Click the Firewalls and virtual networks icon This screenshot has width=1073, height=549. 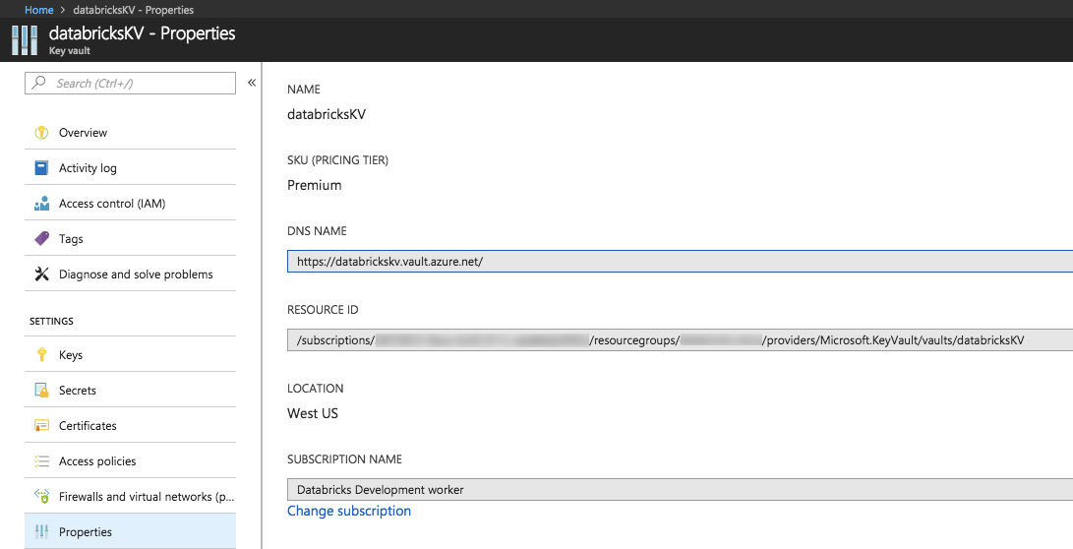point(41,497)
